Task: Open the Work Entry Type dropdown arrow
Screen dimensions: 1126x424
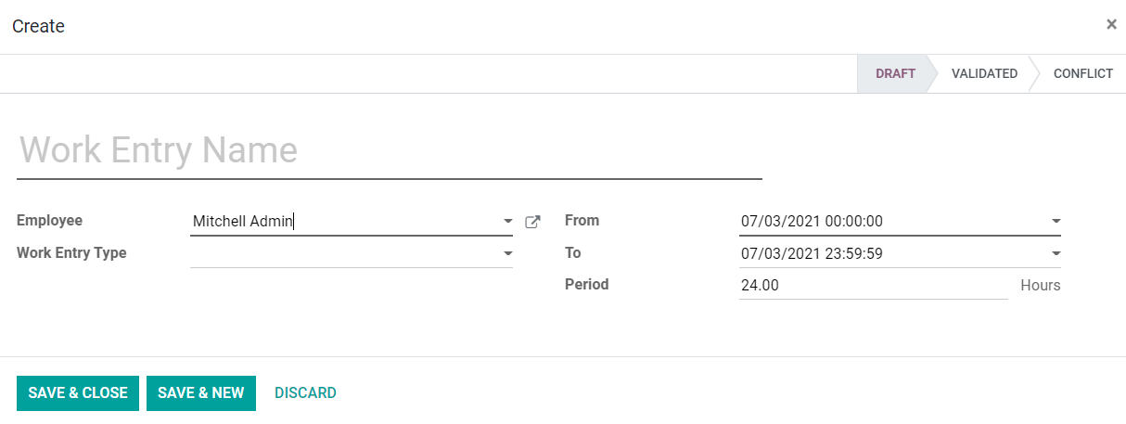Action: click(507, 253)
